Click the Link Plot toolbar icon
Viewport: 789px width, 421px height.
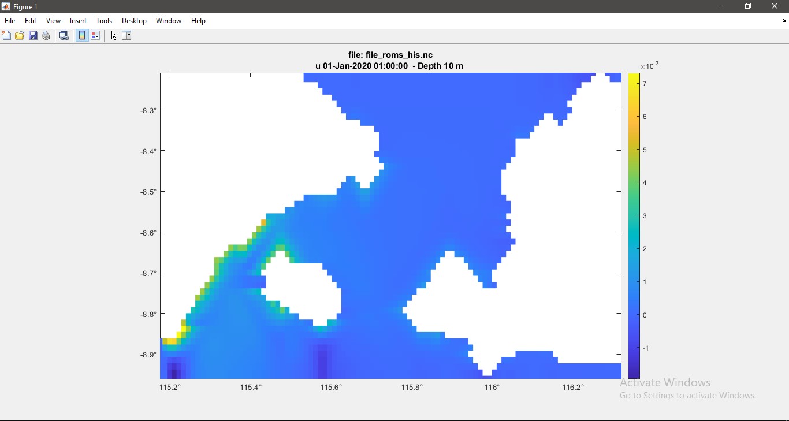pos(64,36)
